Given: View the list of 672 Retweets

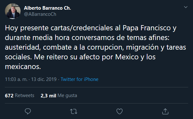Looking at the screenshot, I should pos(20,95).
